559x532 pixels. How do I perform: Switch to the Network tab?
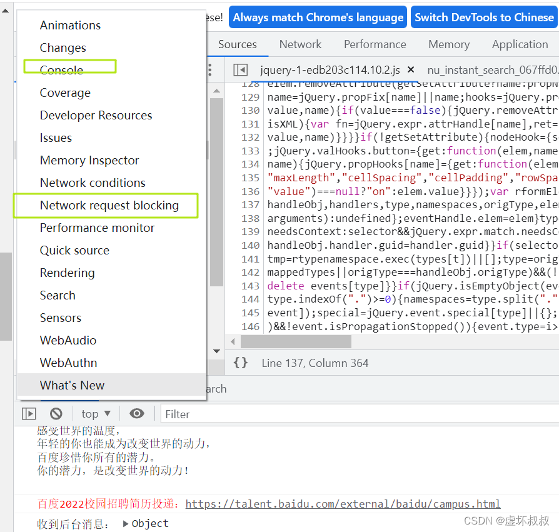click(300, 44)
